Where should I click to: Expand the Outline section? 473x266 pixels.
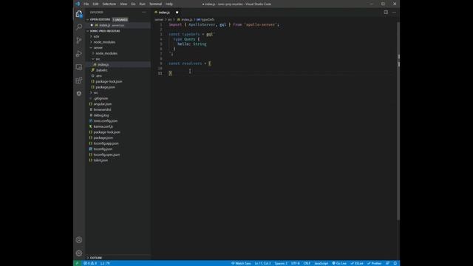click(96, 258)
